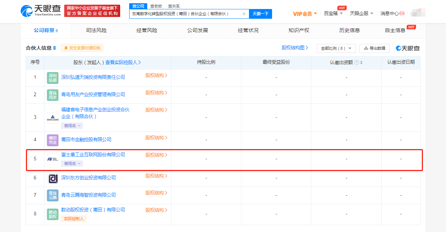Image resolution: width=446 pixels, height=232 pixels.
Task: Open 数动股权投资（莆田）有限公司 company link
Action: pyautogui.click(x=93, y=210)
